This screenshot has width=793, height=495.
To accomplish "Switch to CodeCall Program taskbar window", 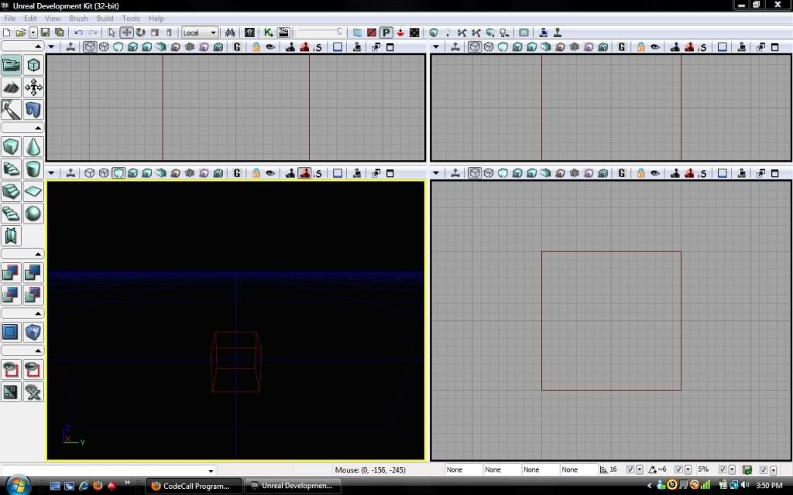I will [x=194, y=486].
